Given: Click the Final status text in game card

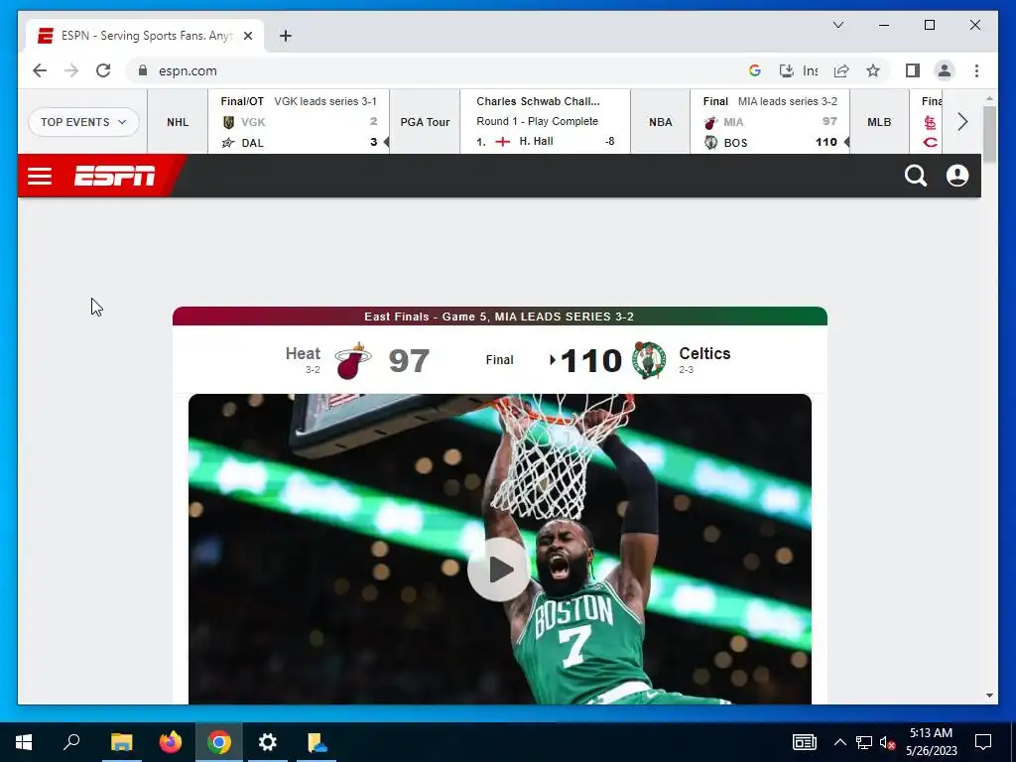Looking at the screenshot, I should coord(500,359).
